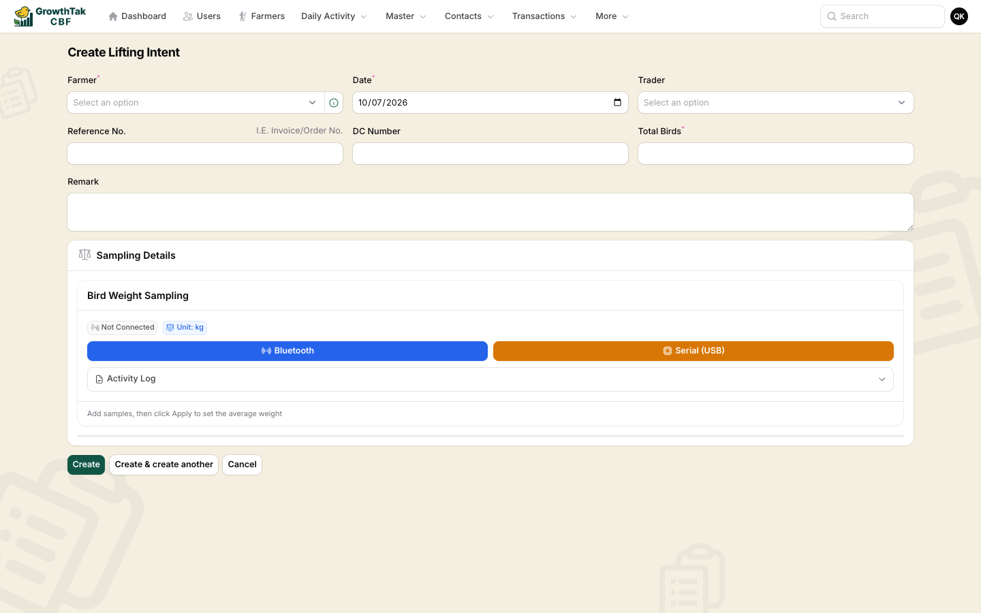Viewport: 981px width, 613px height.
Task: Open the More menu
Action: click(x=612, y=16)
